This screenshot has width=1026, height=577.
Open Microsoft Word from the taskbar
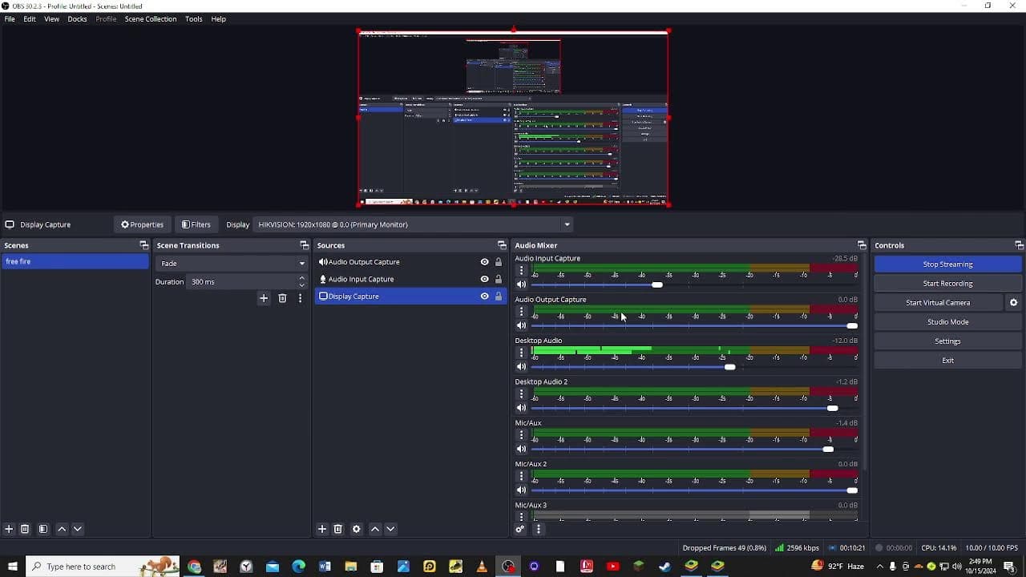pos(325,567)
